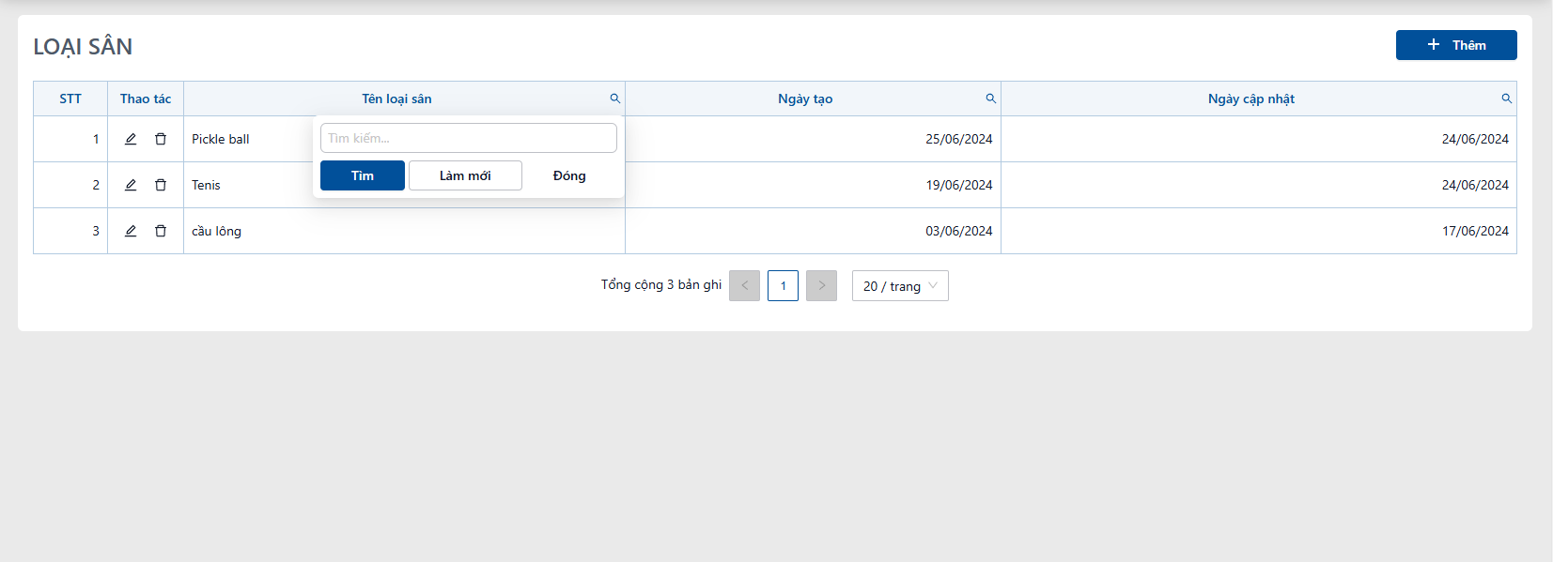Screen dimensions: 1553x562
Task: Delete the cầu lông entry
Action: 161,231
